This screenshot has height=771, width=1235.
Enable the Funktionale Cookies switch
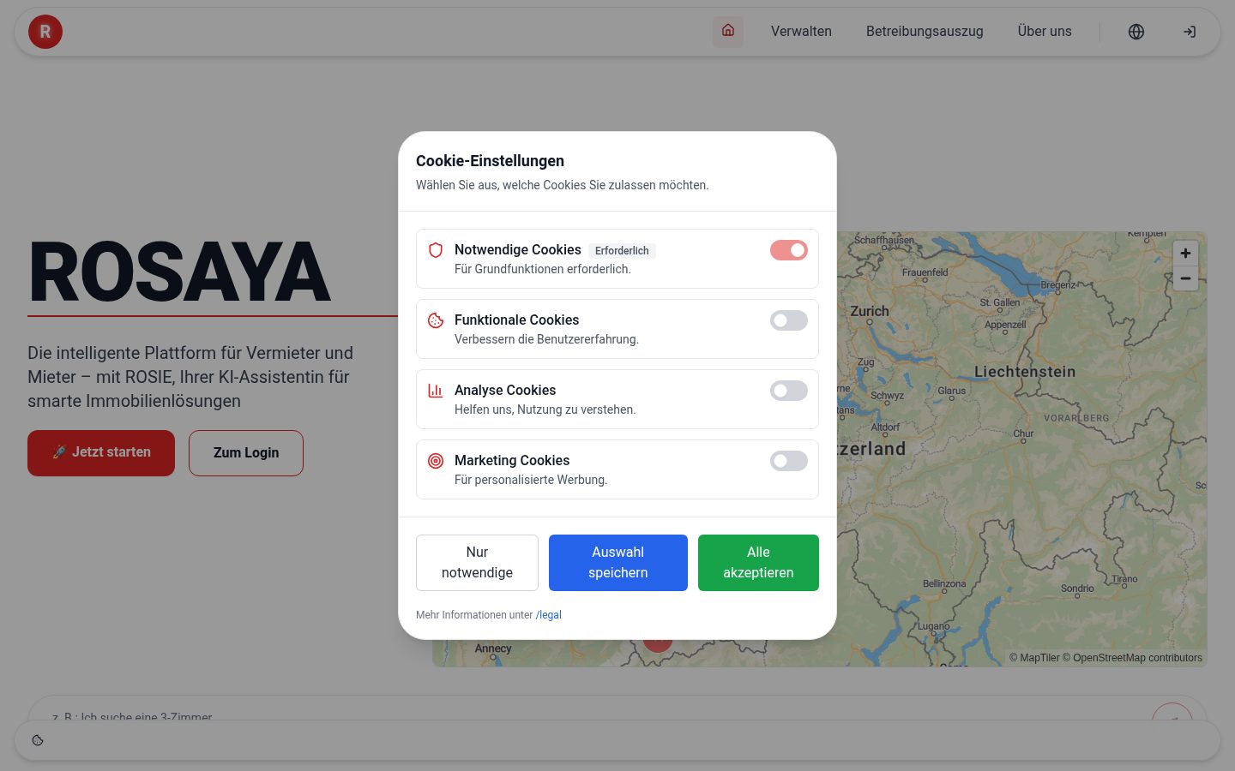tap(789, 320)
